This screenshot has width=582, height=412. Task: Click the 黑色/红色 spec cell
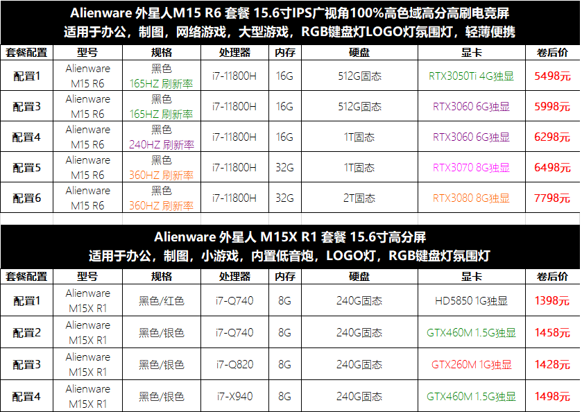(x=162, y=300)
